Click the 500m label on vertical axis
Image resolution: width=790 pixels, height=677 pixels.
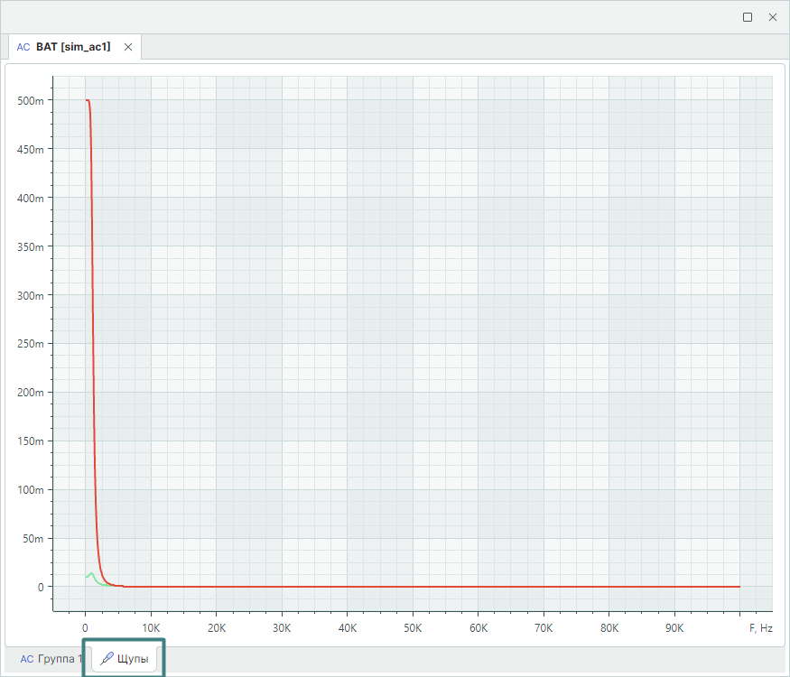[x=30, y=100]
